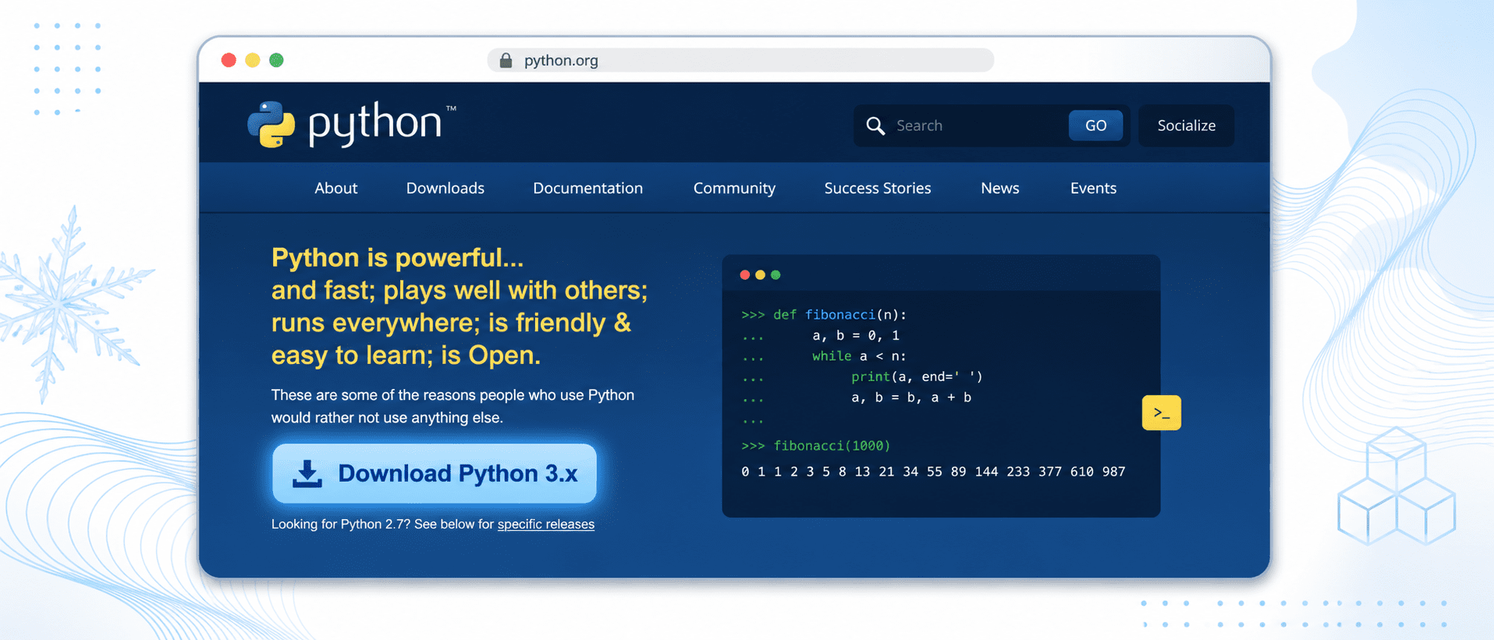The image size is (1494, 640).
Task: Click the python wordmark text
Action: (374, 124)
